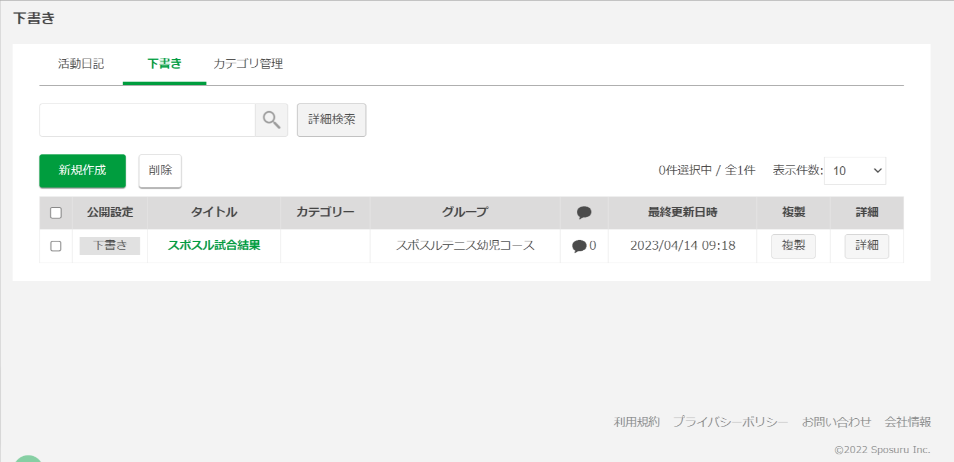Open the 会社情報 footer link

pos(908,422)
